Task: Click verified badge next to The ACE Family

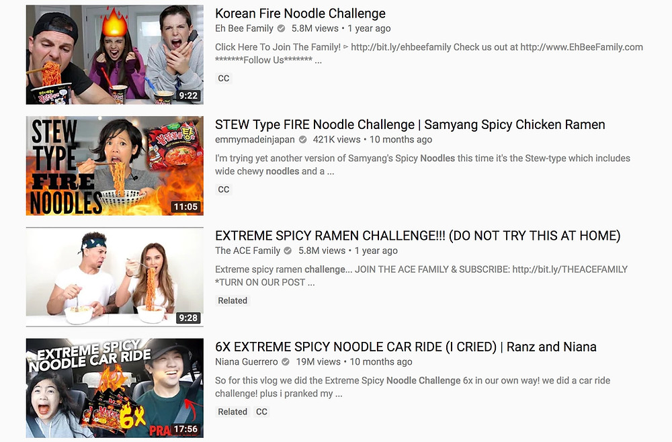Action: pos(288,251)
